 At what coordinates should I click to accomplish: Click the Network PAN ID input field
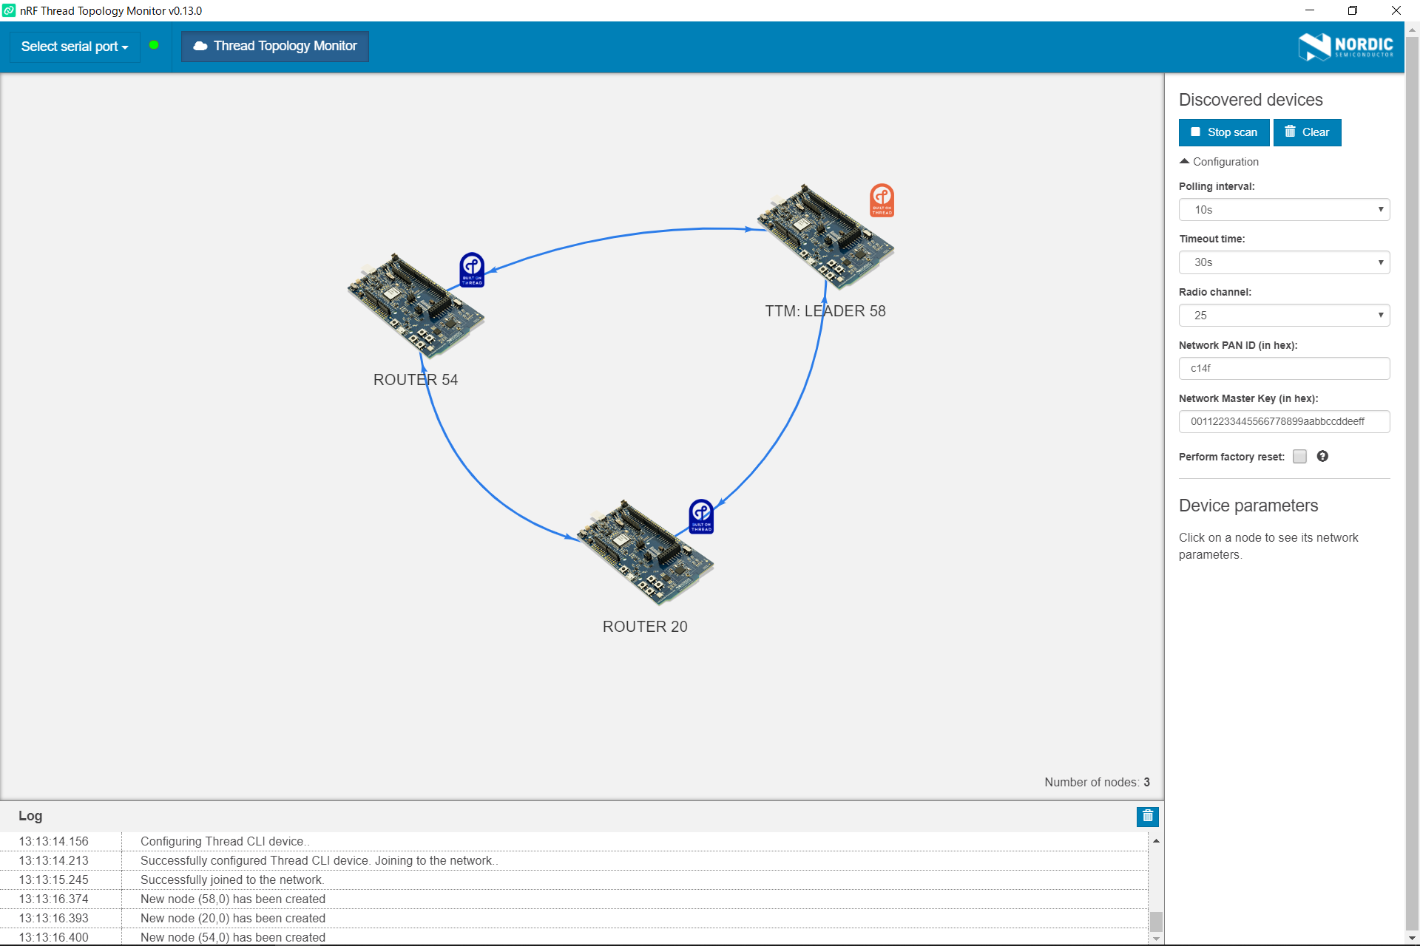(x=1284, y=368)
